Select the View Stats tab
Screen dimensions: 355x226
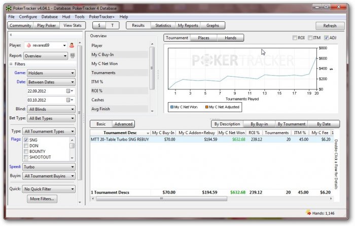[x=73, y=25]
